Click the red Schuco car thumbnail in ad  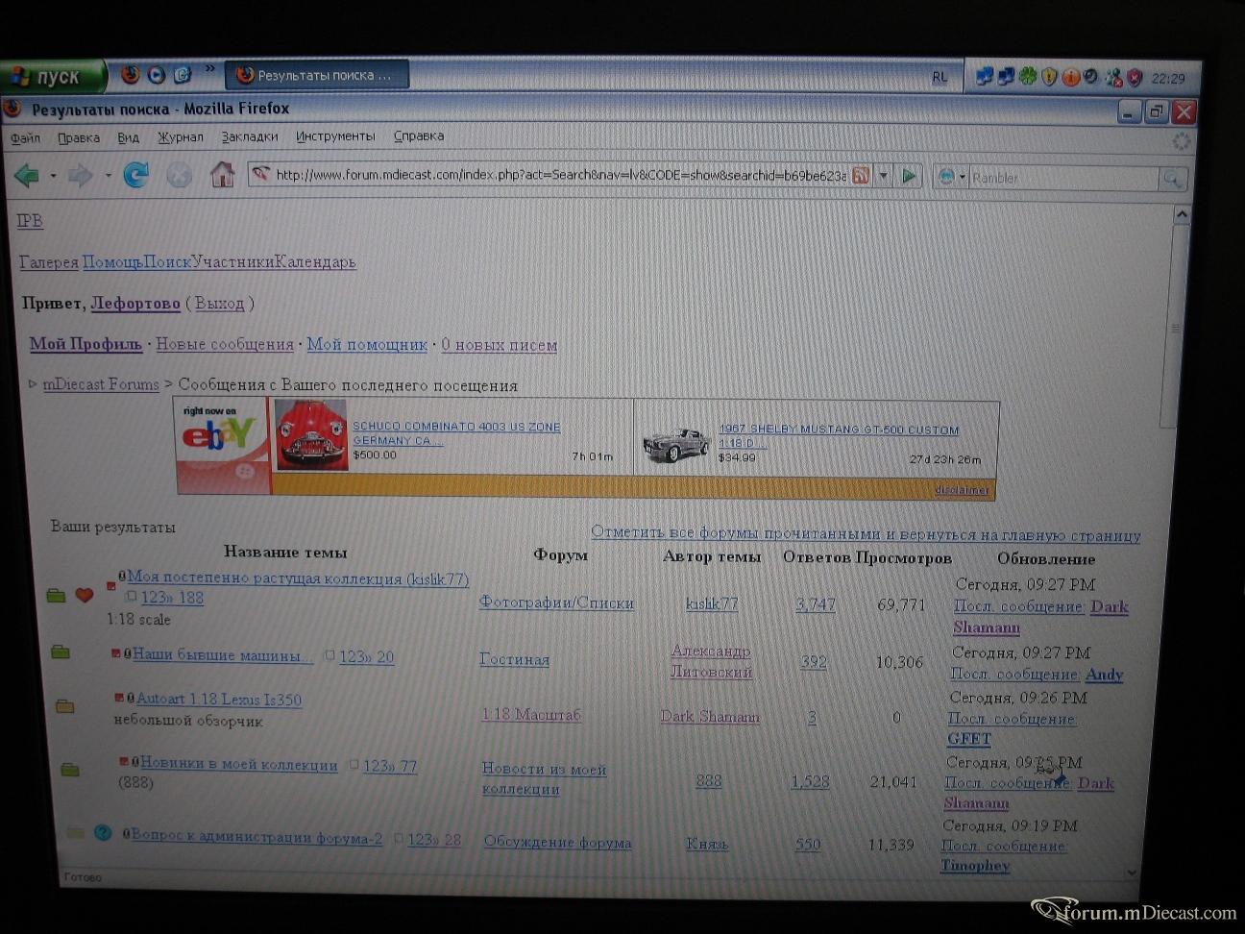click(x=310, y=435)
